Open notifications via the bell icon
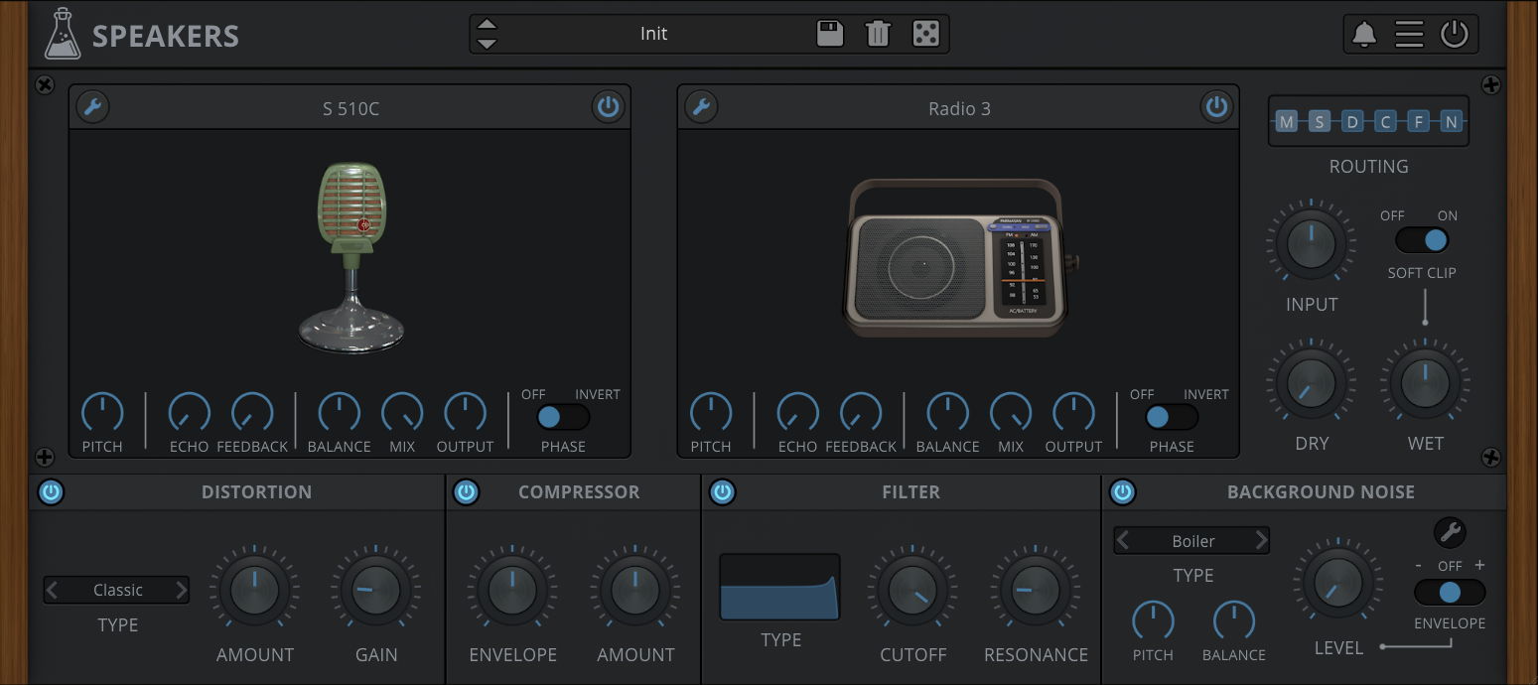 tap(1364, 34)
